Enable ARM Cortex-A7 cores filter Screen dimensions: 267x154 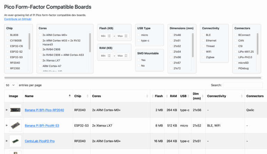pyautogui.click(x=40, y=66)
